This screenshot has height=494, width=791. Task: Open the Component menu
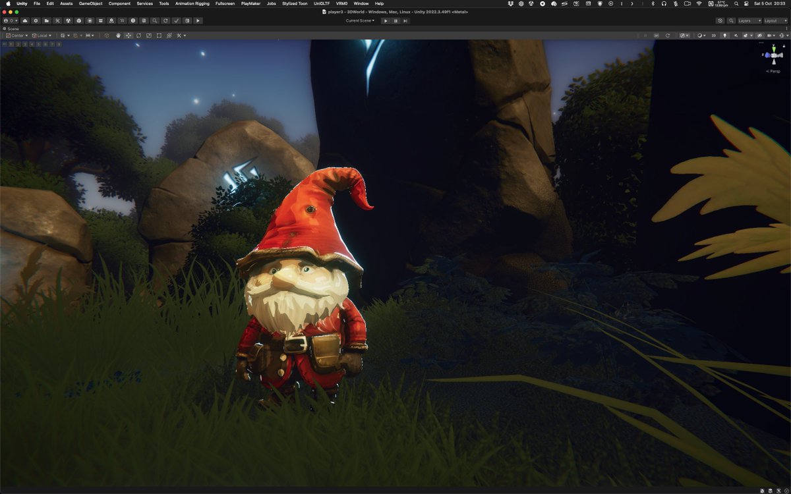119,3
